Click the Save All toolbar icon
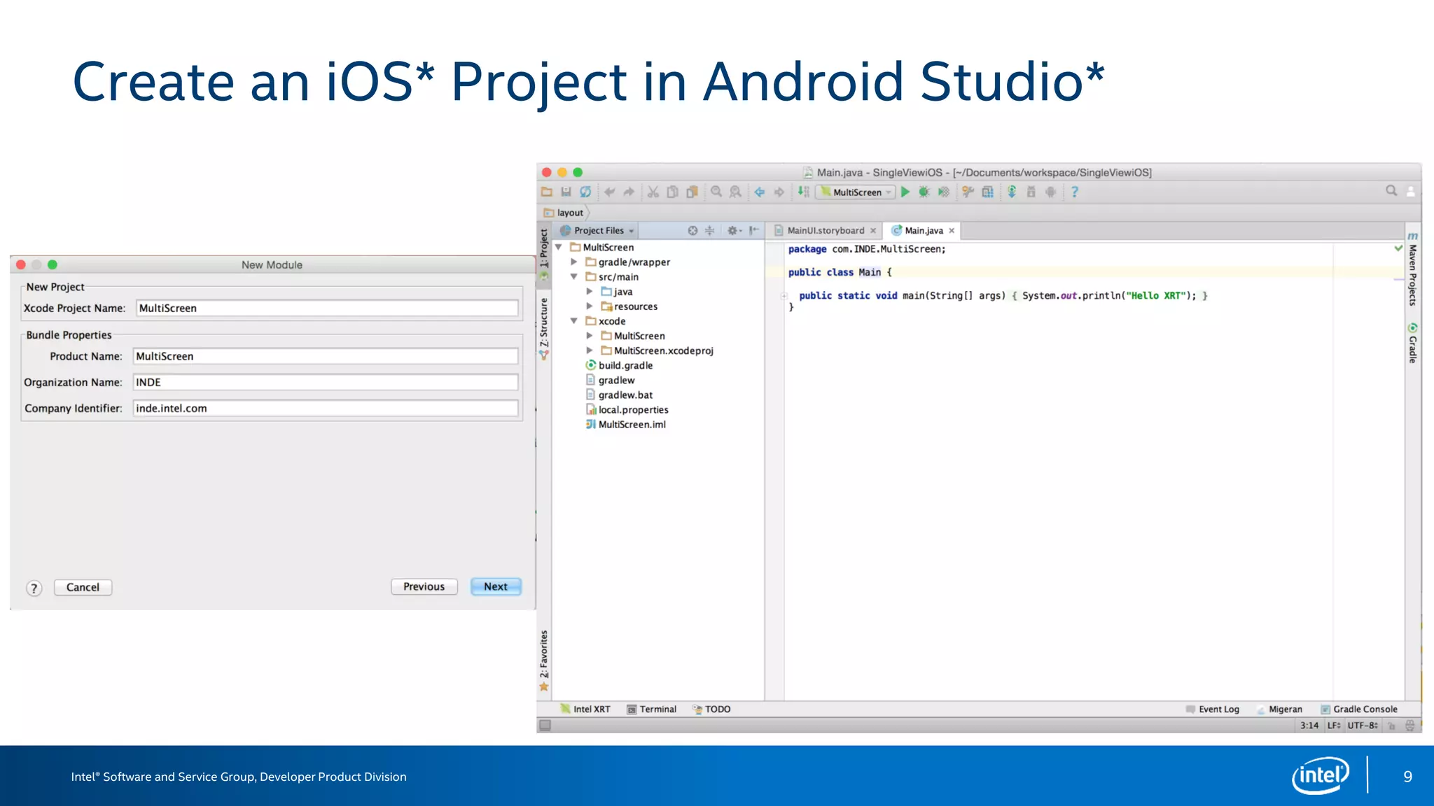Image resolution: width=1434 pixels, height=806 pixels. [566, 192]
